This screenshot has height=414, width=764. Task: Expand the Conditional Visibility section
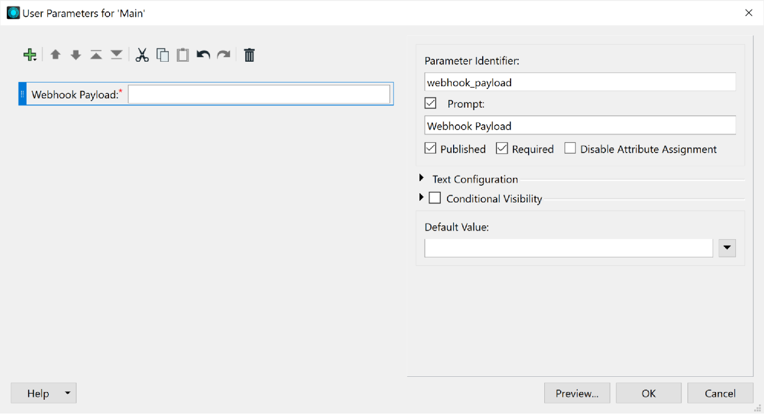click(x=421, y=197)
